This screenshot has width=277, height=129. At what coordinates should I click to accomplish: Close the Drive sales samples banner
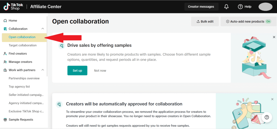274,37
